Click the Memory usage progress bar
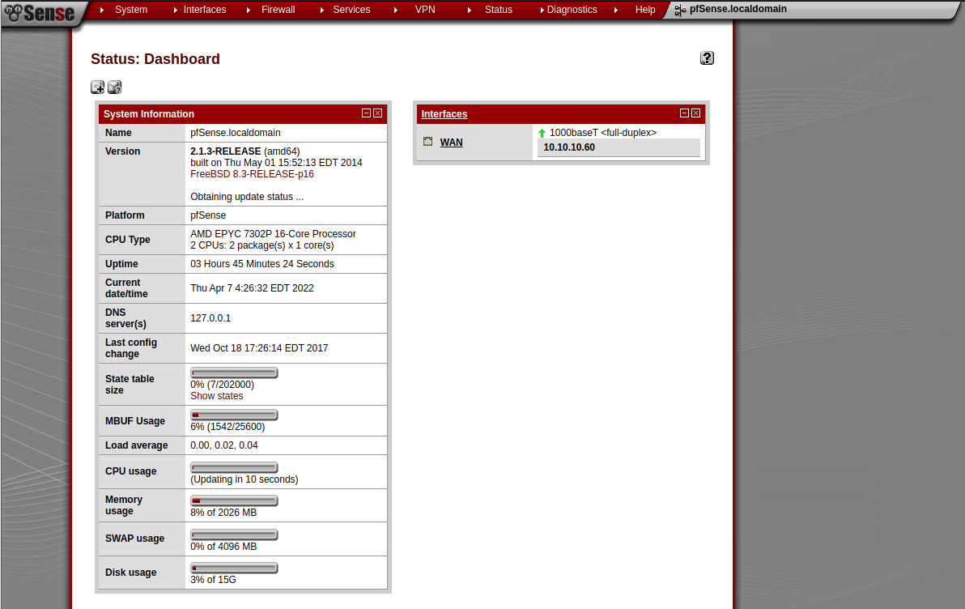The height and width of the screenshot is (609, 965). pyautogui.click(x=235, y=500)
